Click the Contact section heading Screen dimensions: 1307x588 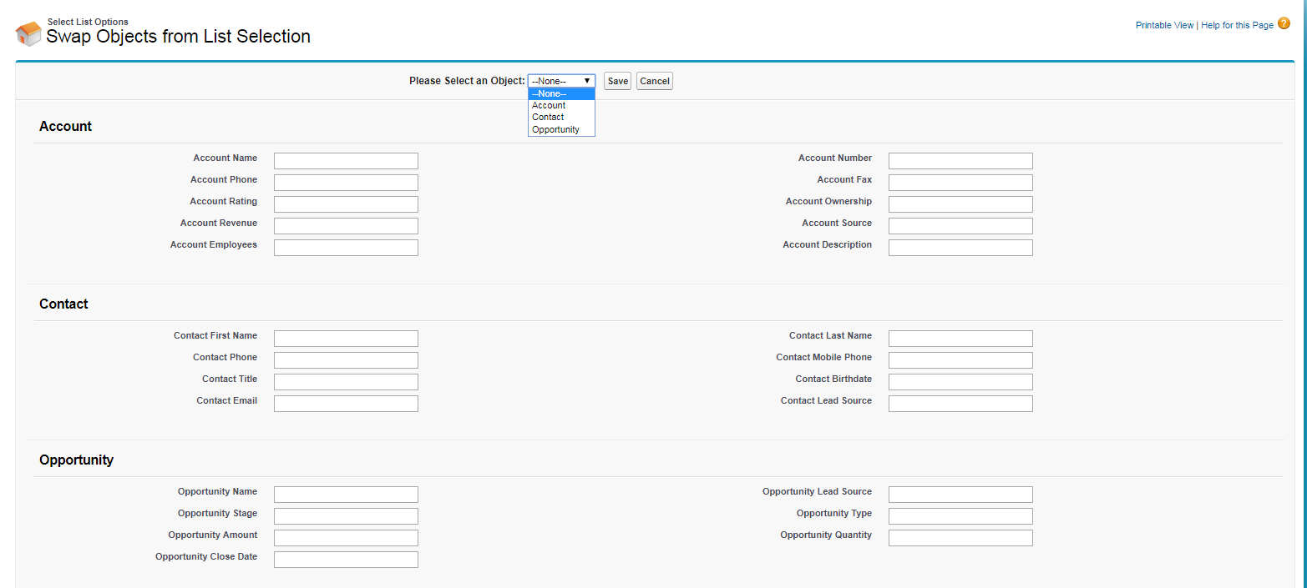click(63, 304)
